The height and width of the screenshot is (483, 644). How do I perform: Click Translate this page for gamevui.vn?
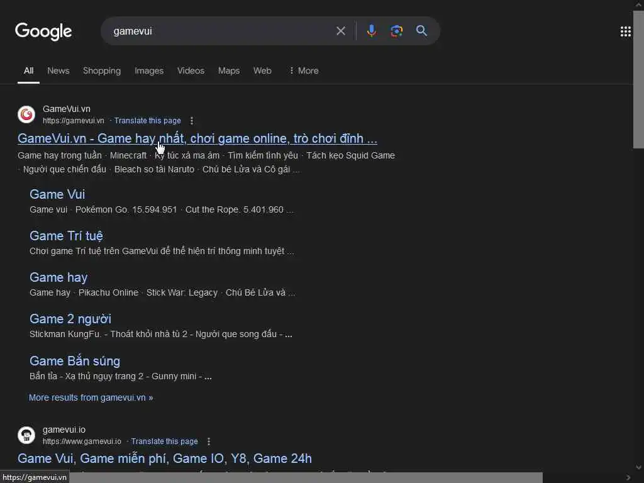point(147,121)
